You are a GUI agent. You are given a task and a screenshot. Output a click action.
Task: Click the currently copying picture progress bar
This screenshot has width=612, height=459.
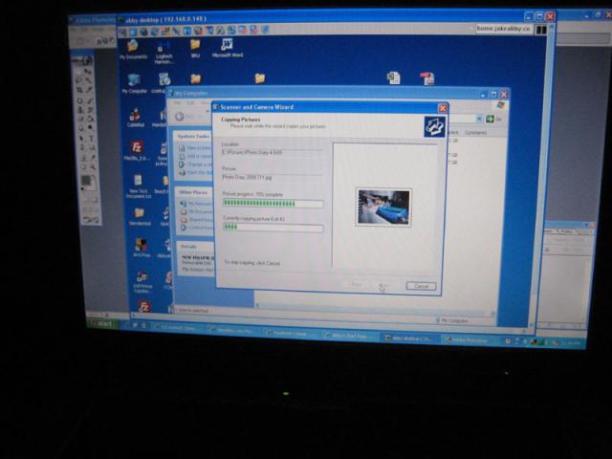click(x=273, y=228)
